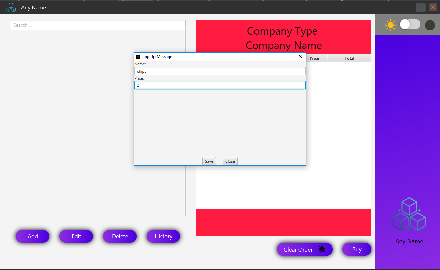
Task: Select the dark-mode circle icon
Action: click(x=430, y=25)
